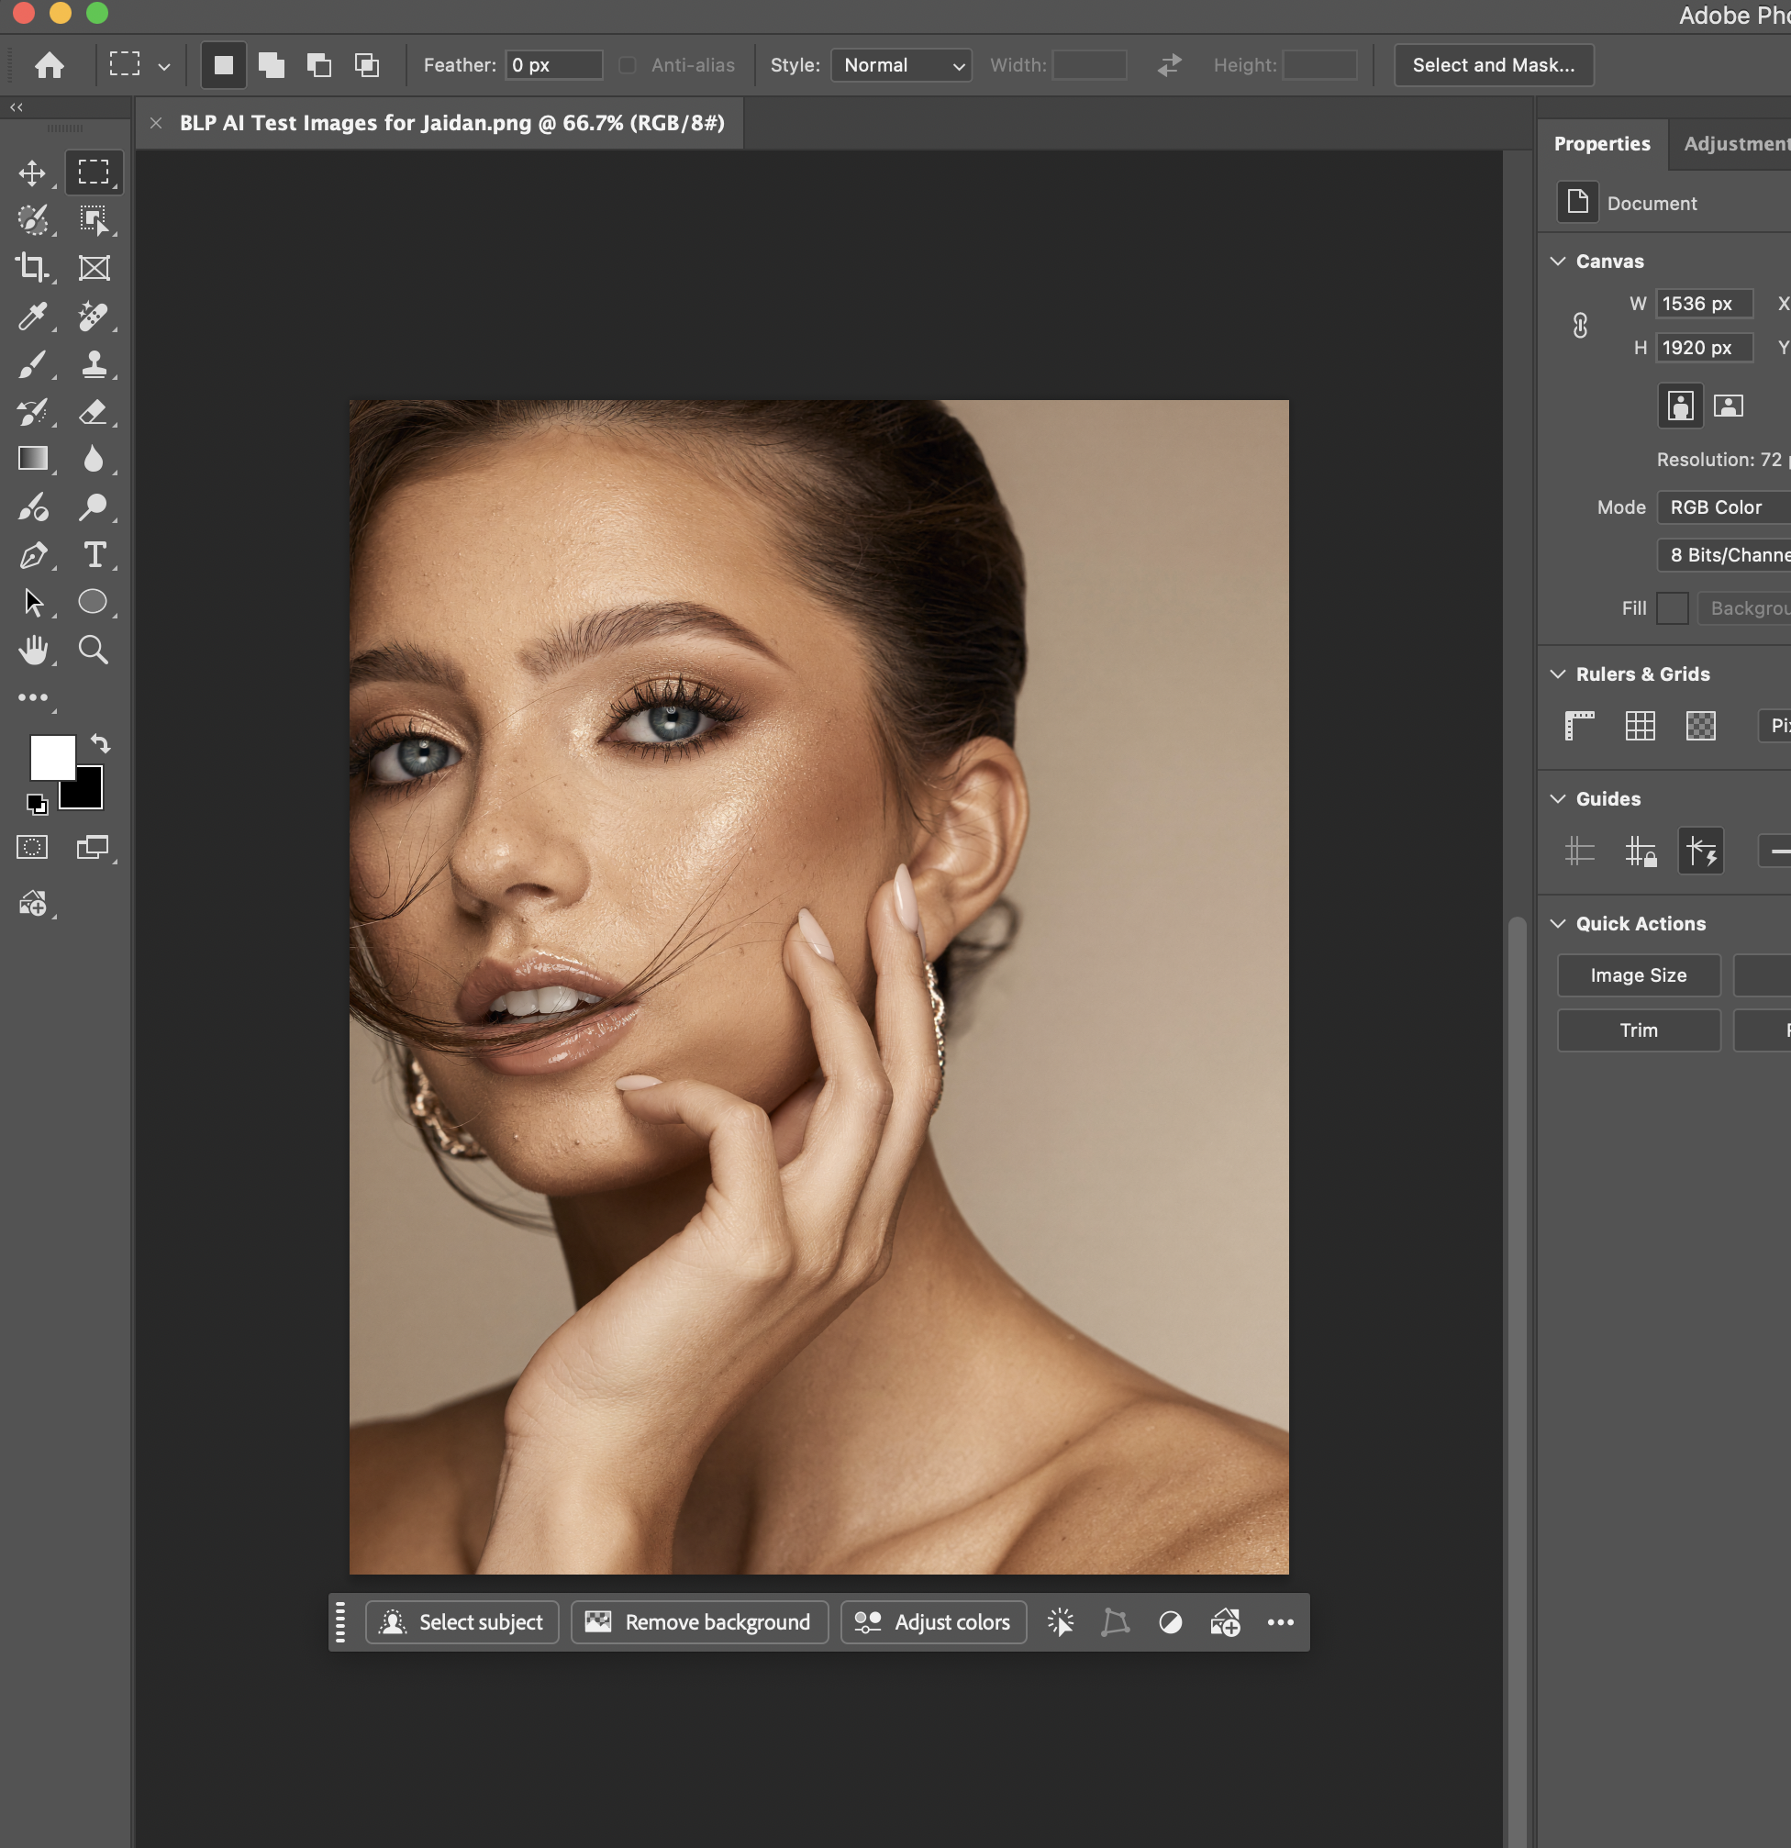The height and width of the screenshot is (1848, 1791).
Task: Click the canvas Fill color swatch
Action: click(1673, 608)
